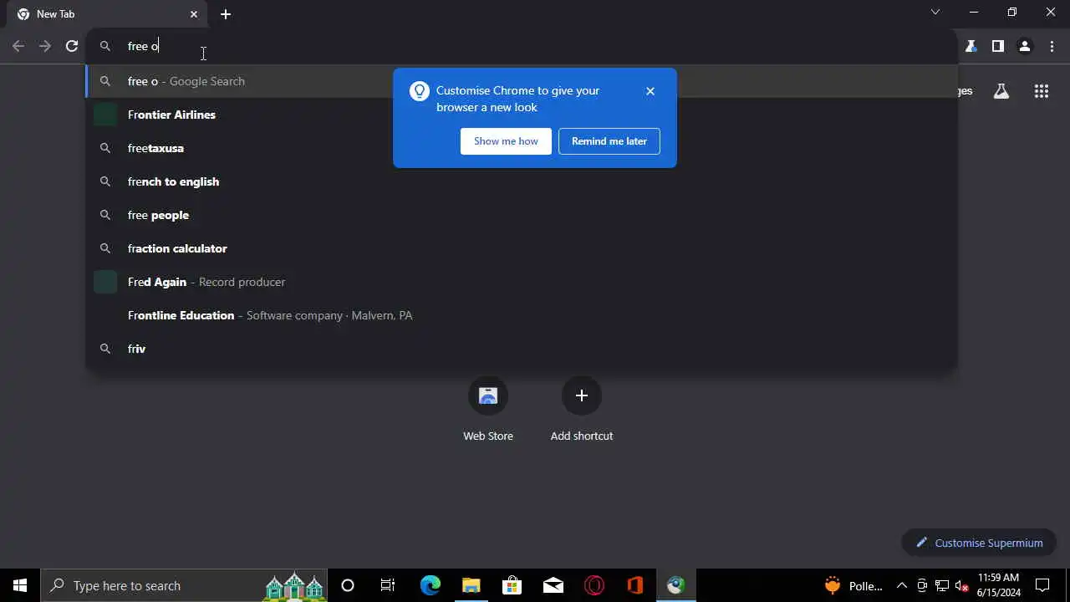Click the taskbar search box
This screenshot has height=602, width=1070.
pyautogui.click(x=184, y=585)
